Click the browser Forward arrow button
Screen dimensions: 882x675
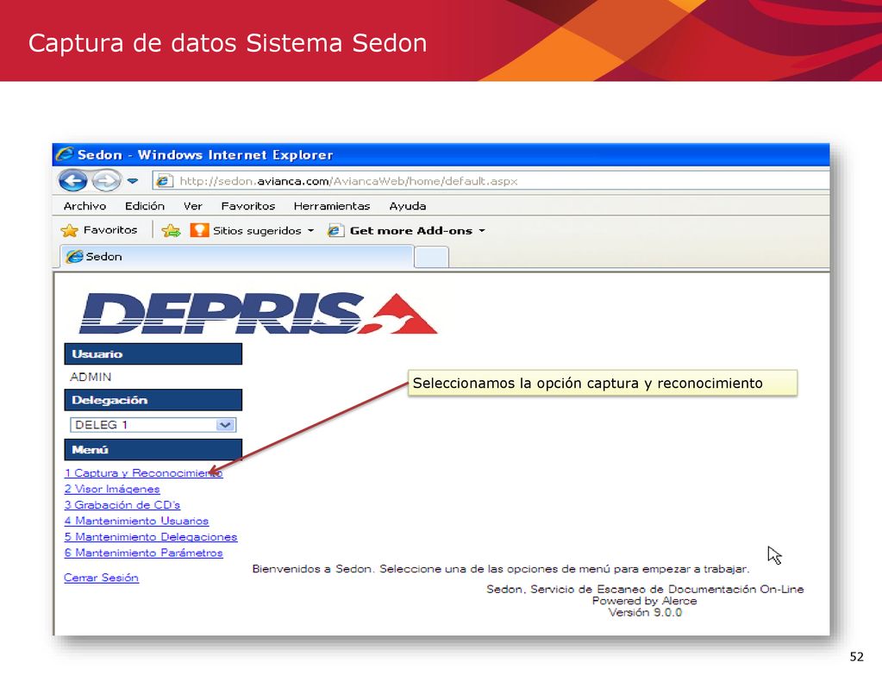[106, 181]
